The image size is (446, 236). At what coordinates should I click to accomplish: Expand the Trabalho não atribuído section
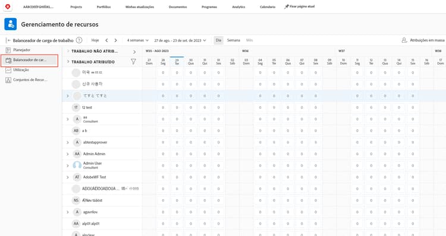pyautogui.click(x=68, y=51)
